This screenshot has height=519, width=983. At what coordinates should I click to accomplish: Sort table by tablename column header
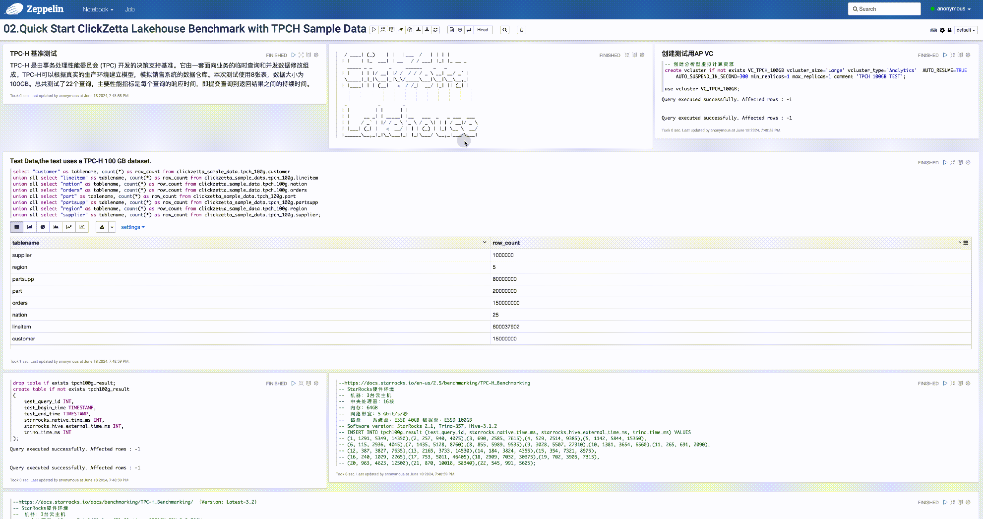(26, 243)
